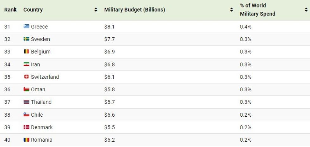Sort table by Rank arrows
This screenshot has width=310, height=147.
[15, 10]
